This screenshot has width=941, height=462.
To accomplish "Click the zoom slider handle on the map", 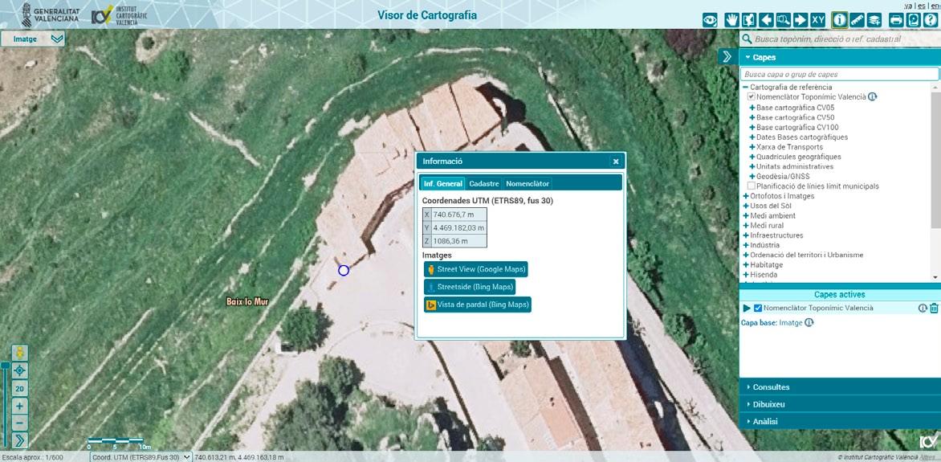I will (6, 365).
